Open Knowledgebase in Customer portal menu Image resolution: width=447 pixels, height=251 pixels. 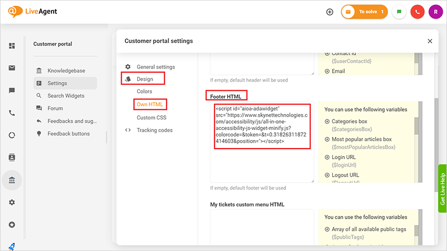coord(65,71)
